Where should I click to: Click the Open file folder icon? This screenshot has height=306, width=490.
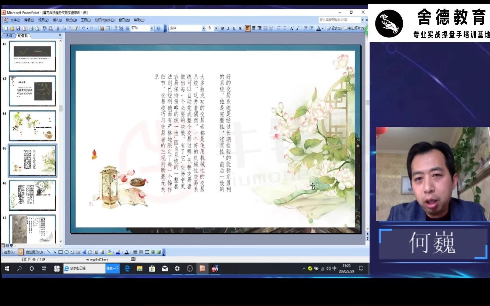12,28
